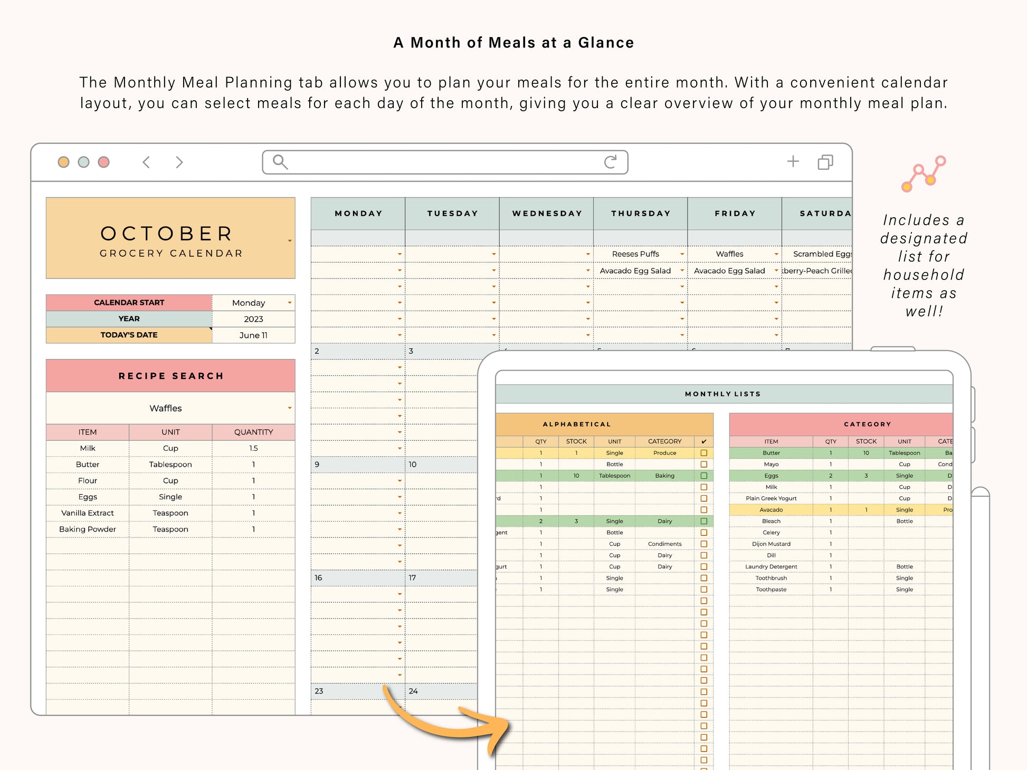Click the reload icon in address bar

pos(611,162)
